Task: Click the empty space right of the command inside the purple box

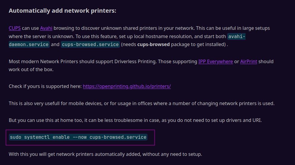Action: pyautogui.click(x=151, y=138)
